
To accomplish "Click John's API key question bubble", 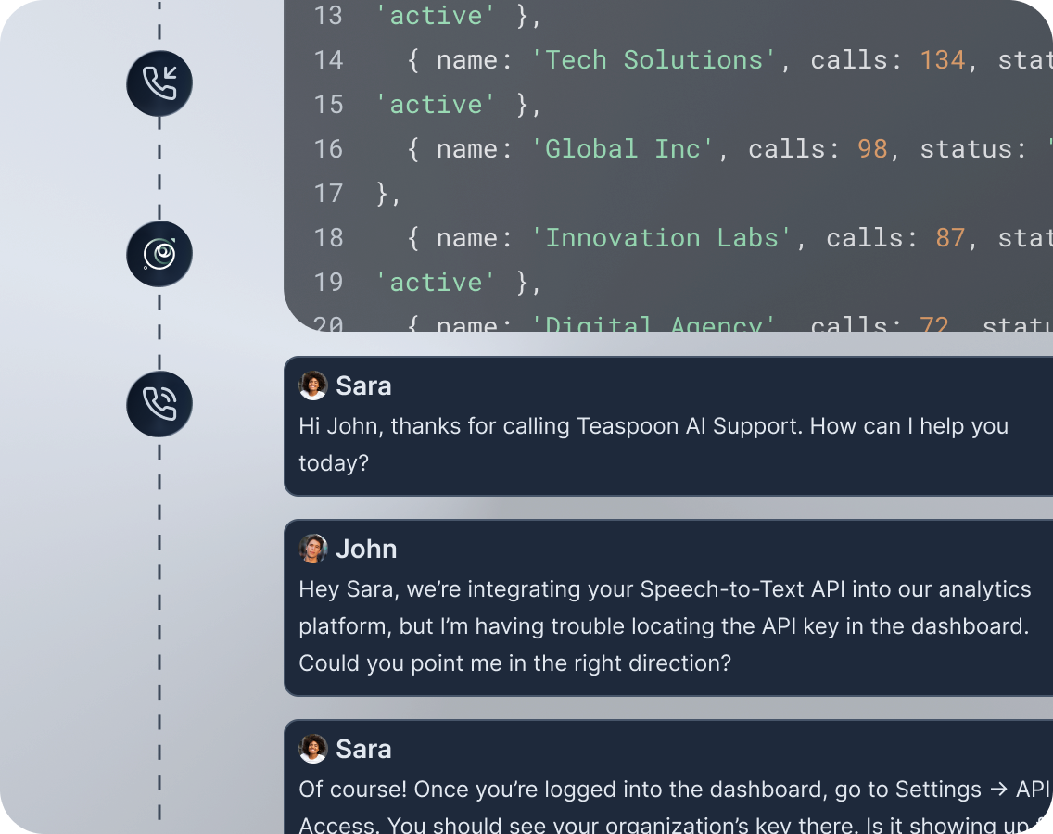I will [649, 612].
